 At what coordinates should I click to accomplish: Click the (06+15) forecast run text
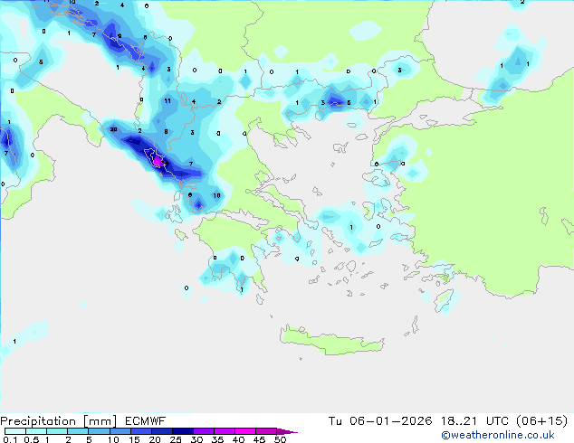tap(541, 421)
